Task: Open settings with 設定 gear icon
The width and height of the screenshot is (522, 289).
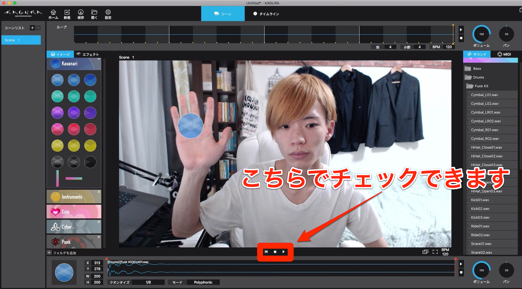Action: (x=108, y=14)
